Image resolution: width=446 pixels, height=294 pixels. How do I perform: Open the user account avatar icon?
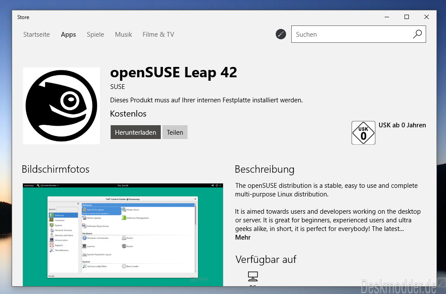pyautogui.click(x=281, y=34)
